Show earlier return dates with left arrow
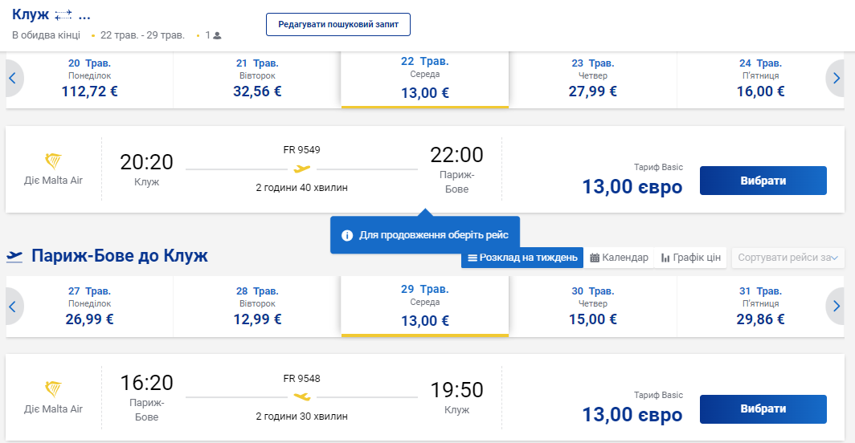This screenshot has width=855, height=443. point(13,306)
